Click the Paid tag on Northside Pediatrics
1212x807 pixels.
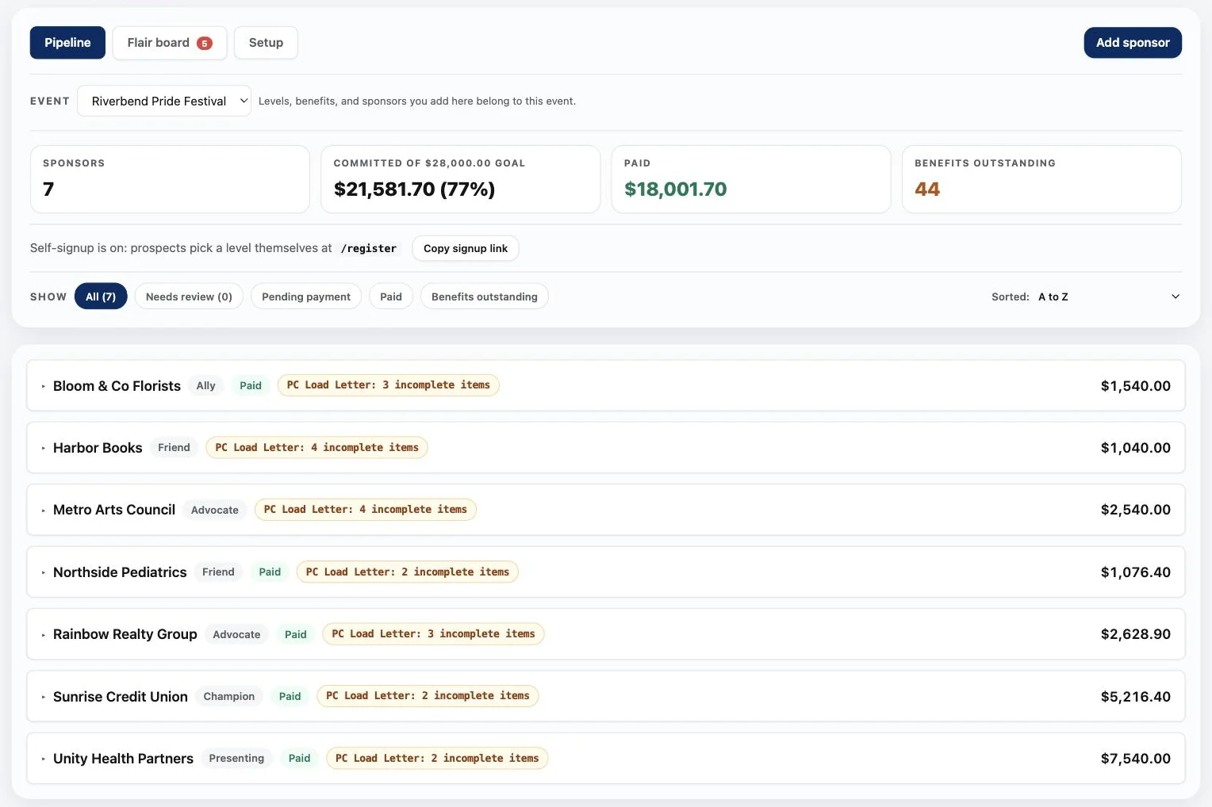270,572
